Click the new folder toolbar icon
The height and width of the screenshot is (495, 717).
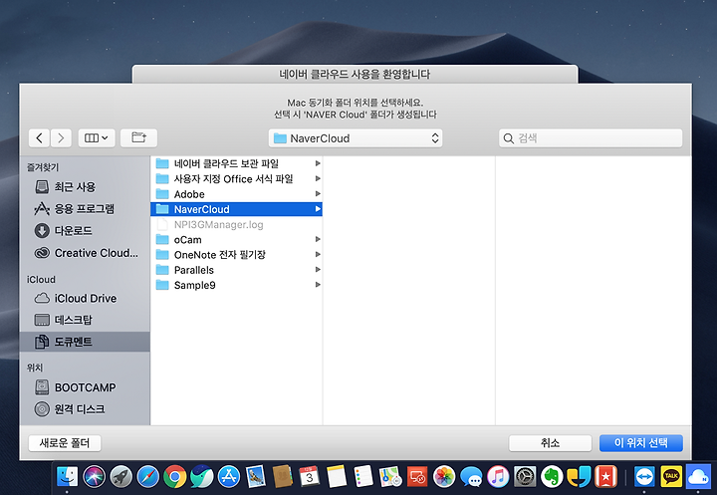click(138, 137)
